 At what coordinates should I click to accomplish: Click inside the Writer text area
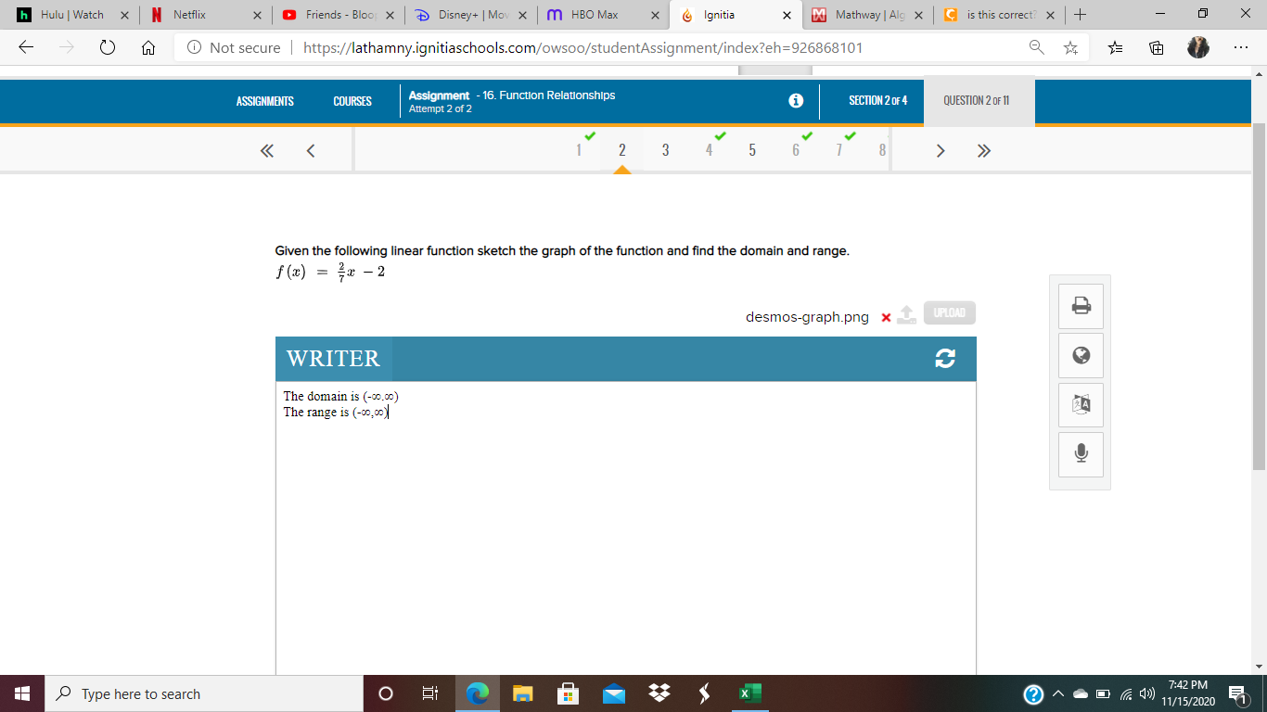point(626,528)
